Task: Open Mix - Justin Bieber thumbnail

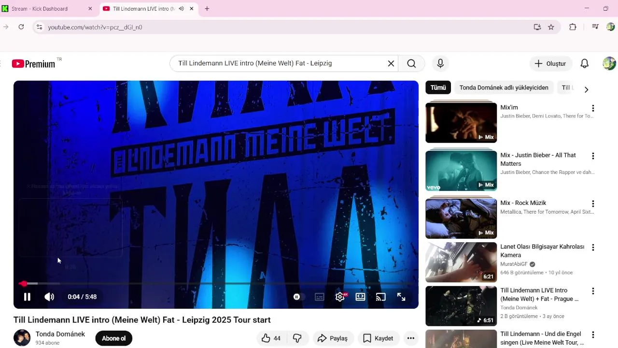Action: coord(461,170)
